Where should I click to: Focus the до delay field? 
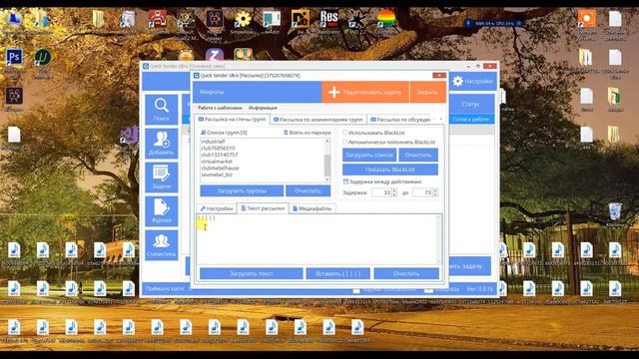(x=422, y=192)
